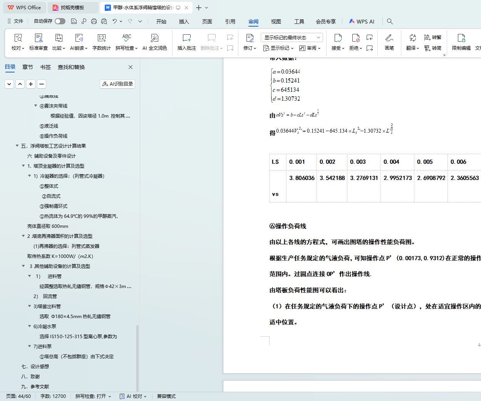Viewport: 481px width, 401px height.
Task: Switch to the 视图 ribbon tab
Action: point(276,22)
